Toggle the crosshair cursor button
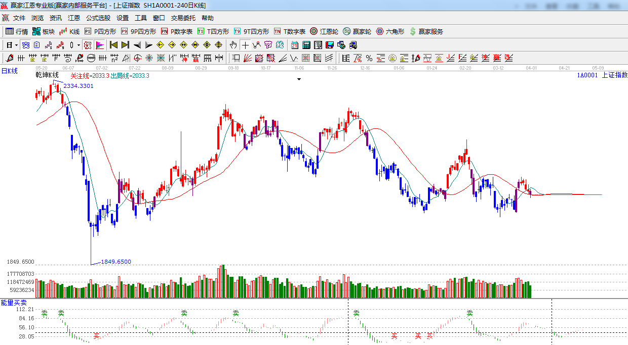628x345 pixels. click(245, 45)
